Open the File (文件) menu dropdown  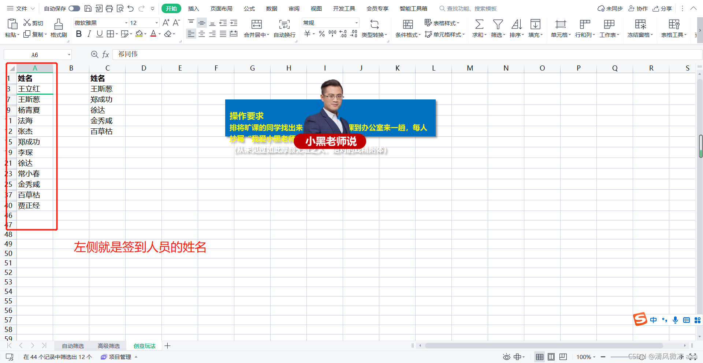[21, 8]
